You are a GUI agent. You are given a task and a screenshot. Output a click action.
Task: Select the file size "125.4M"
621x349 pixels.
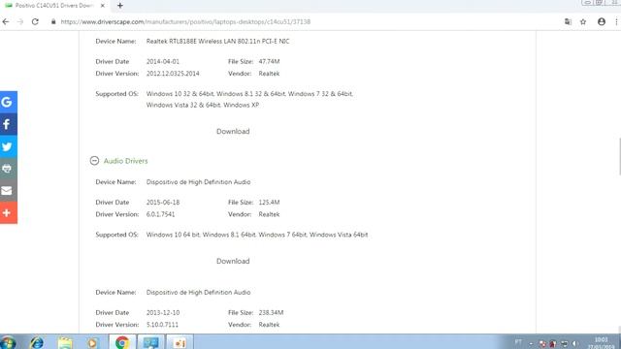point(269,203)
